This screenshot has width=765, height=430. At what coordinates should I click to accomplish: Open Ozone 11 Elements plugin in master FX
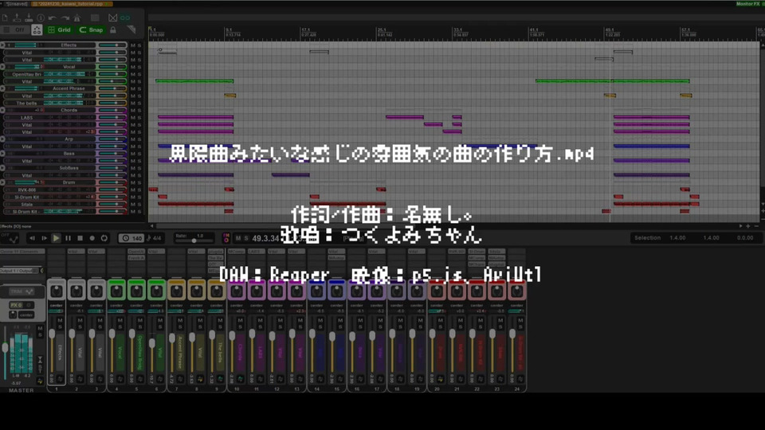pyautogui.click(x=22, y=252)
